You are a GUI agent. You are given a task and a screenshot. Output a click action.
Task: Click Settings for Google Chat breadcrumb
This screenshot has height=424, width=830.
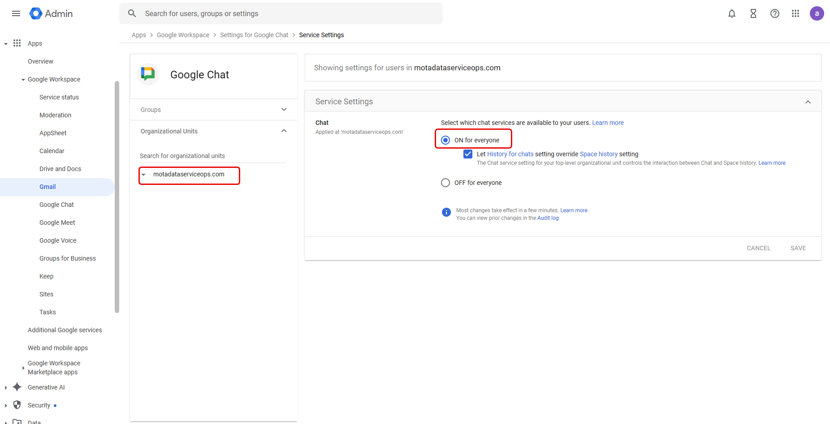[254, 35]
